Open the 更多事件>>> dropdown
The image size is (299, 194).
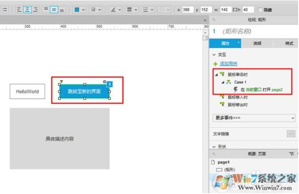click(x=254, y=118)
